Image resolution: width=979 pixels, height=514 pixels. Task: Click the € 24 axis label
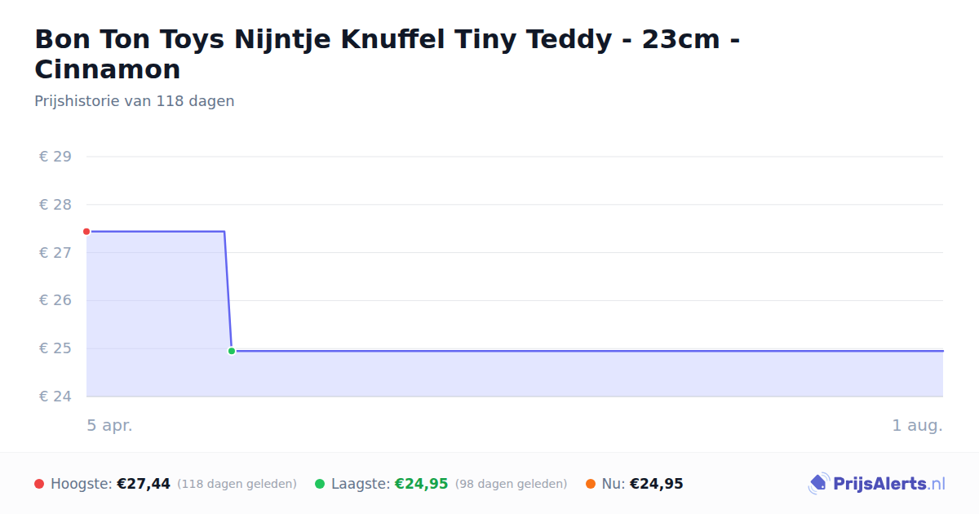click(x=55, y=397)
